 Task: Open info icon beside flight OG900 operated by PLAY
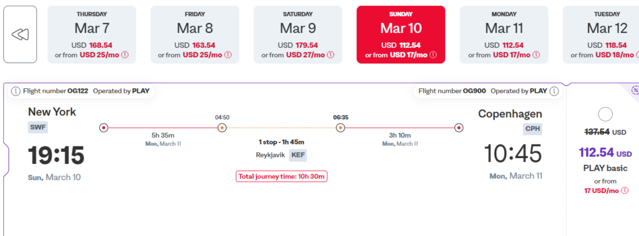[x=554, y=91]
